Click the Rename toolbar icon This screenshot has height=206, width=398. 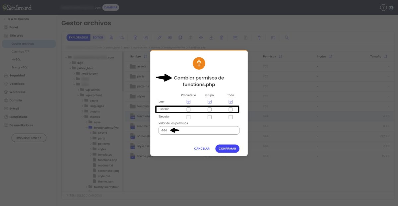(x=169, y=37)
